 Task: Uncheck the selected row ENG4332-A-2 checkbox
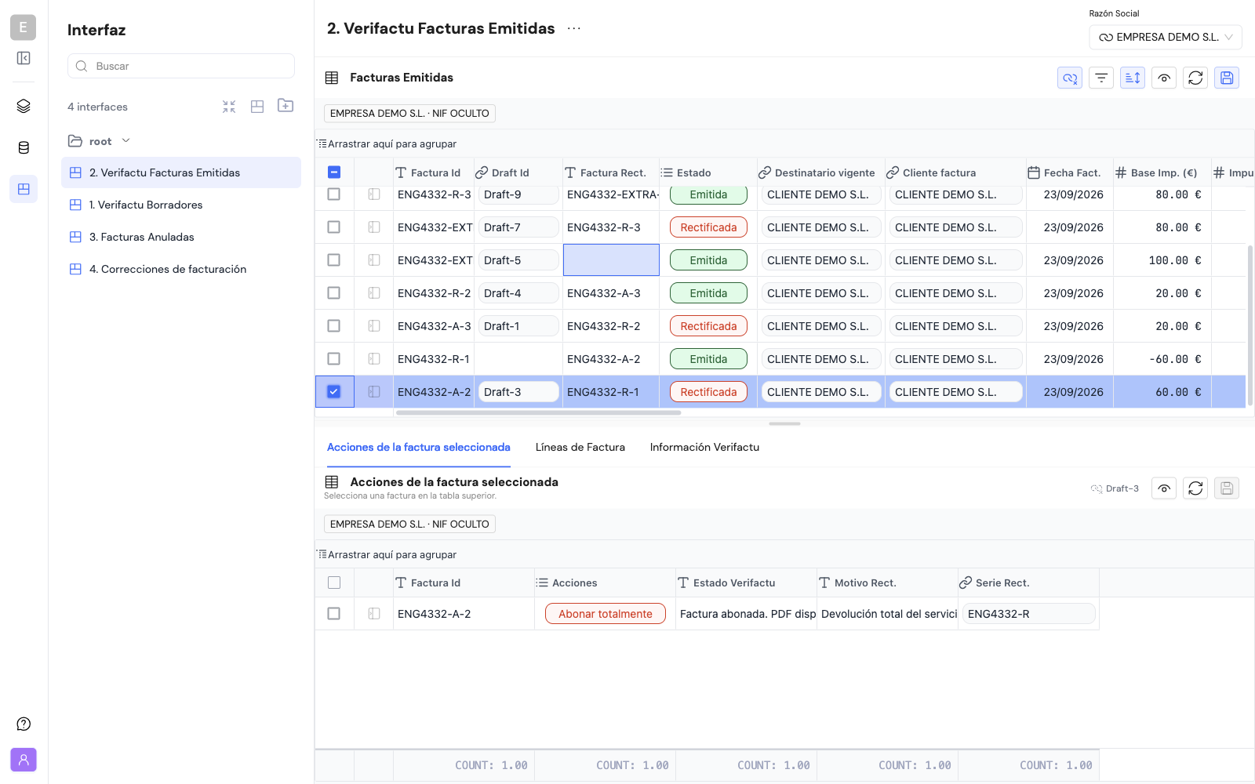click(334, 391)
